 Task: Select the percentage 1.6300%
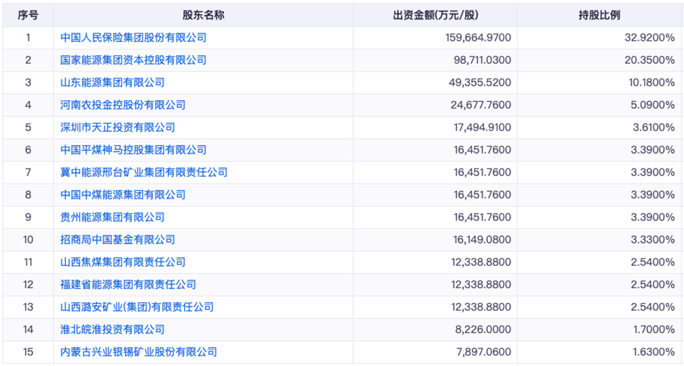coord(655,351)
